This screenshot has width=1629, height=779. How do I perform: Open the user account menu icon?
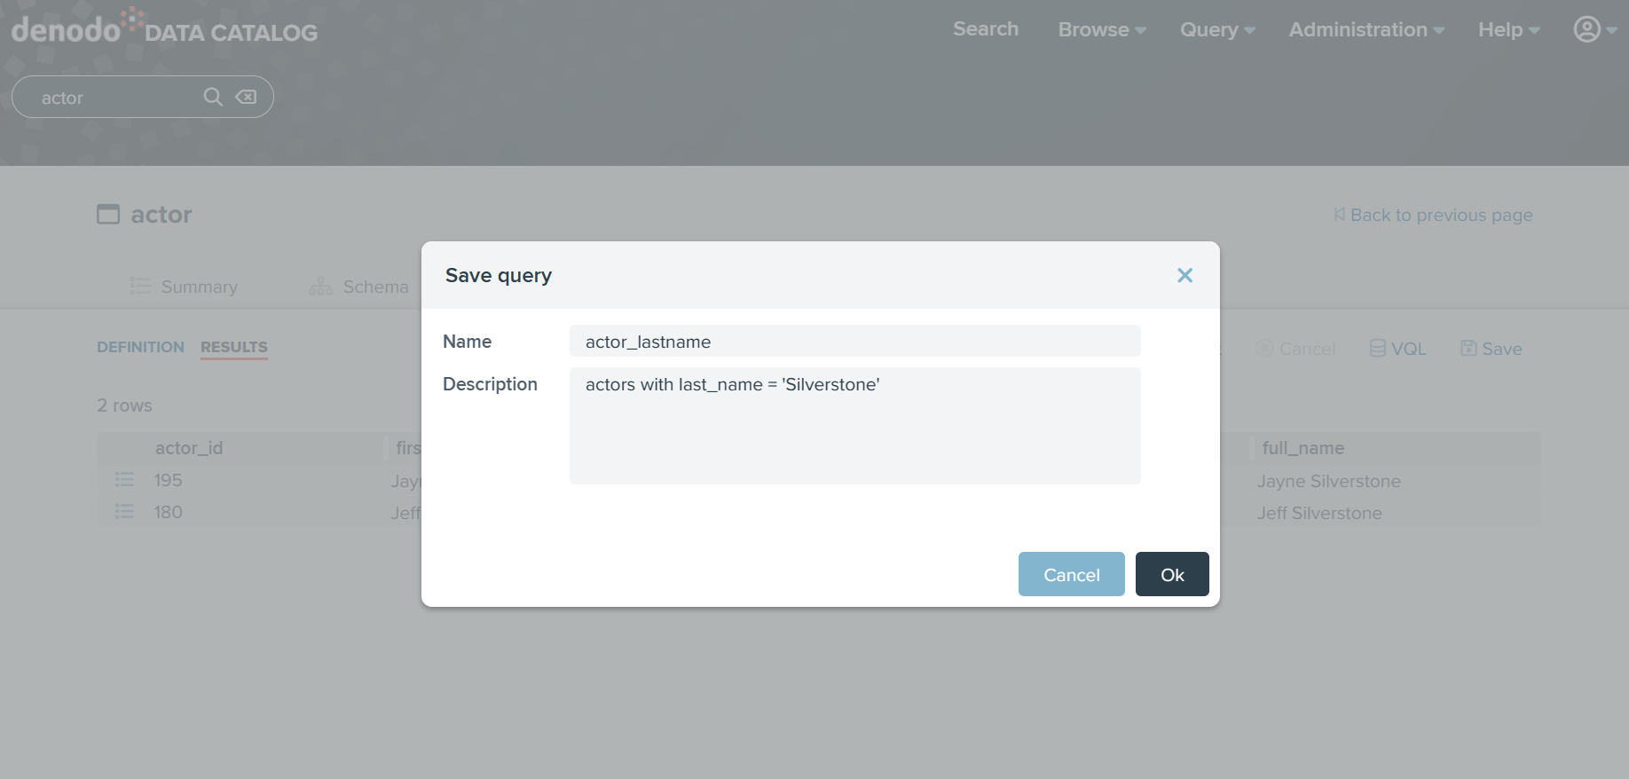point(1586,29)
